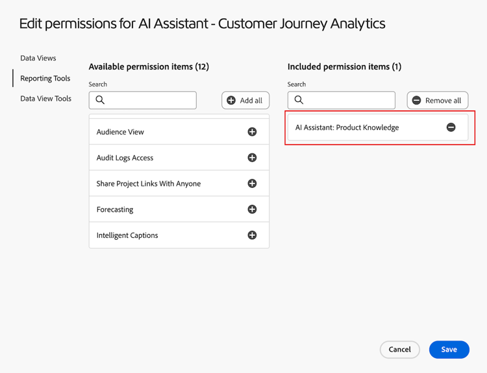Image resolution: width=487 pixels, height=373 pixels.
Task: Select the Reporting Tools tab
Action: point(45,79)
